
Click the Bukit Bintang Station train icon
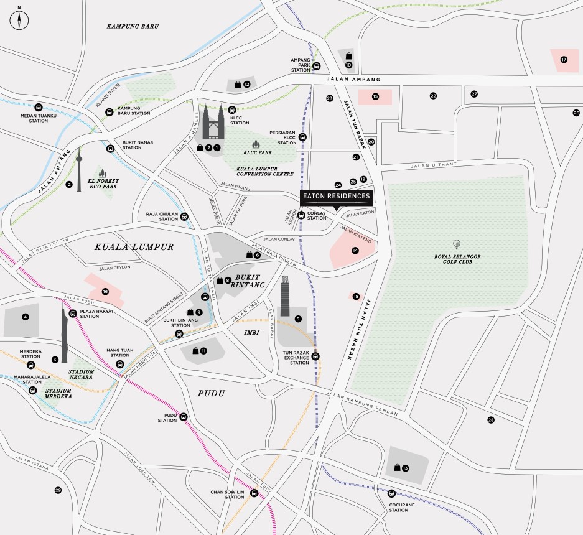pyautogui.click(x=179, y=333)
